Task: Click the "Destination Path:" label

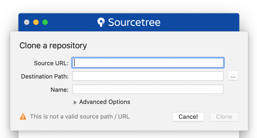Action: pos(44,77)
